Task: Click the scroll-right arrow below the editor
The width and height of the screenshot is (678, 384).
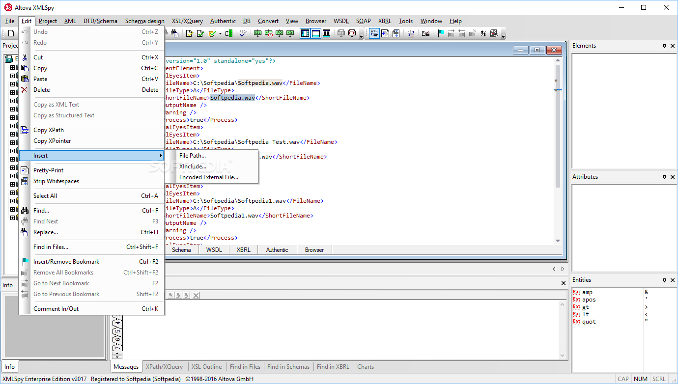Action: pyautogui.click(x=563, y=269)
